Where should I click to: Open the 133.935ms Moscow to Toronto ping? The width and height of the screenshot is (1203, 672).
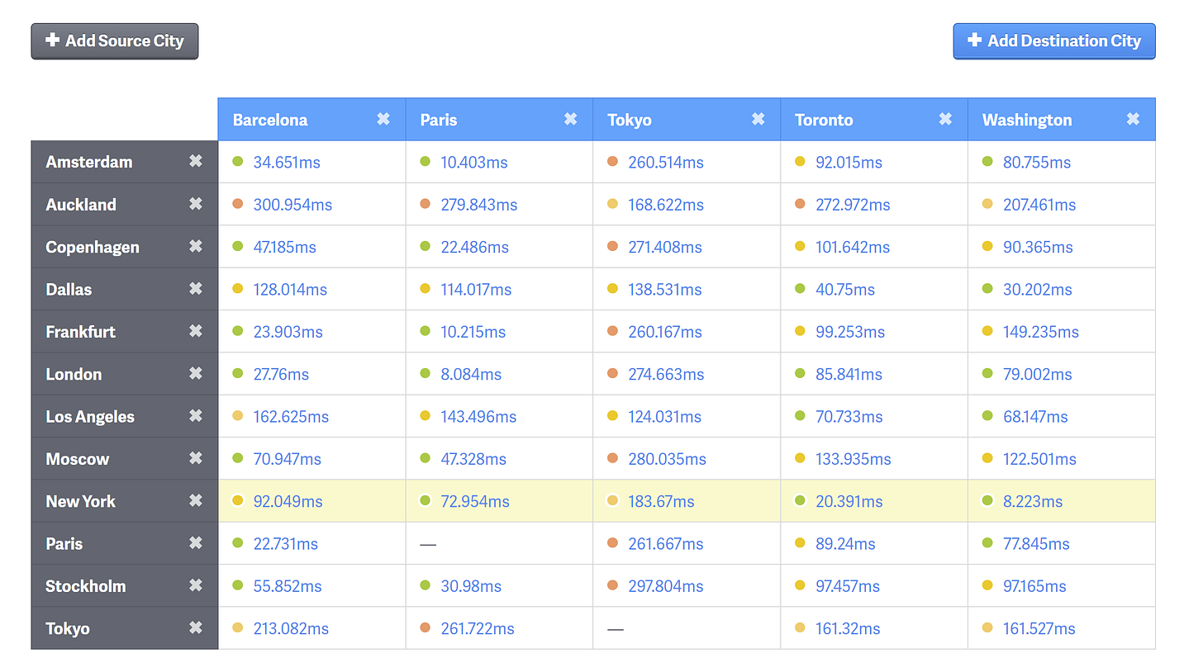pyautogui.click(x=854, y=459)
